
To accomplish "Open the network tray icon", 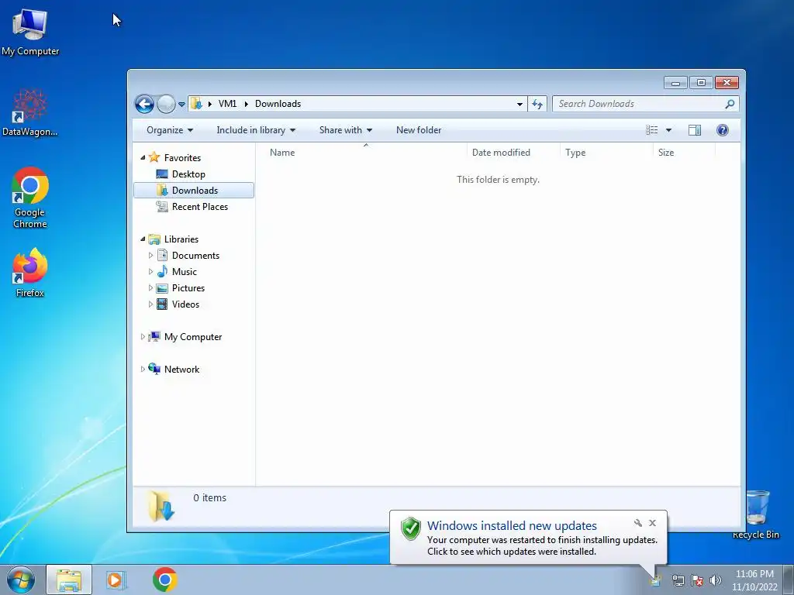I will (x=678, y=580).
